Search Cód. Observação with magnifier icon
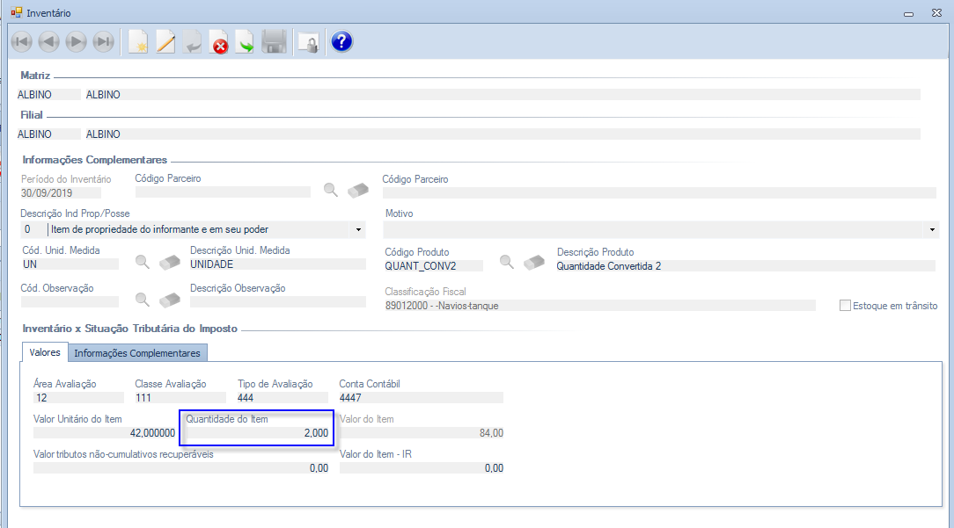Viewport: 954px width, 528px height. tap(142, 300)
